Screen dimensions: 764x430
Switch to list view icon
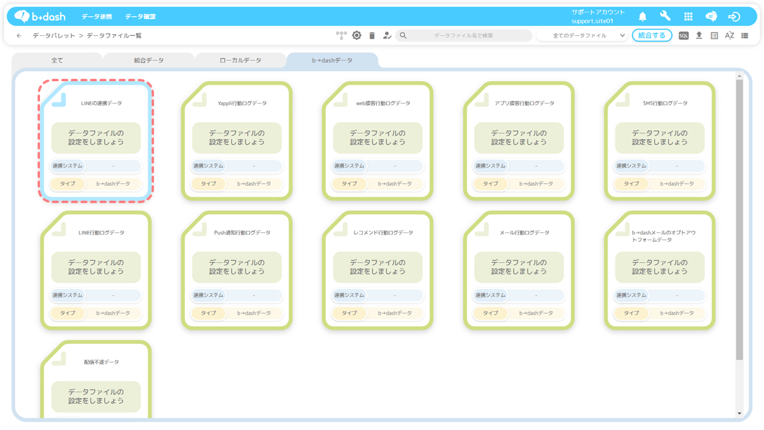(x=744, y=36)
